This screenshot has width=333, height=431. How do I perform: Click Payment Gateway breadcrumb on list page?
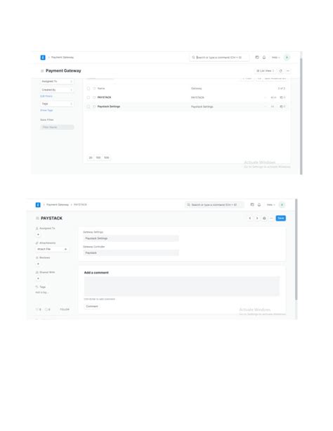click(x=63, y=58)
